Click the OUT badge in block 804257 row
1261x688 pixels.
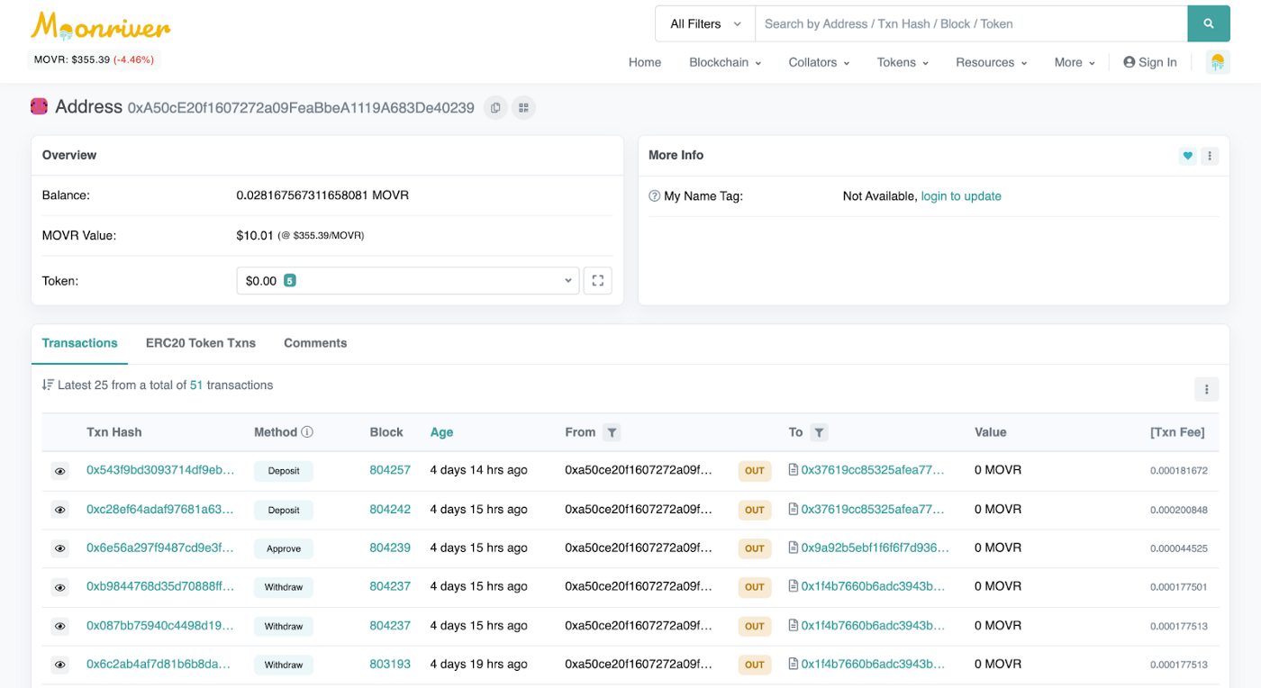[755, 471]
